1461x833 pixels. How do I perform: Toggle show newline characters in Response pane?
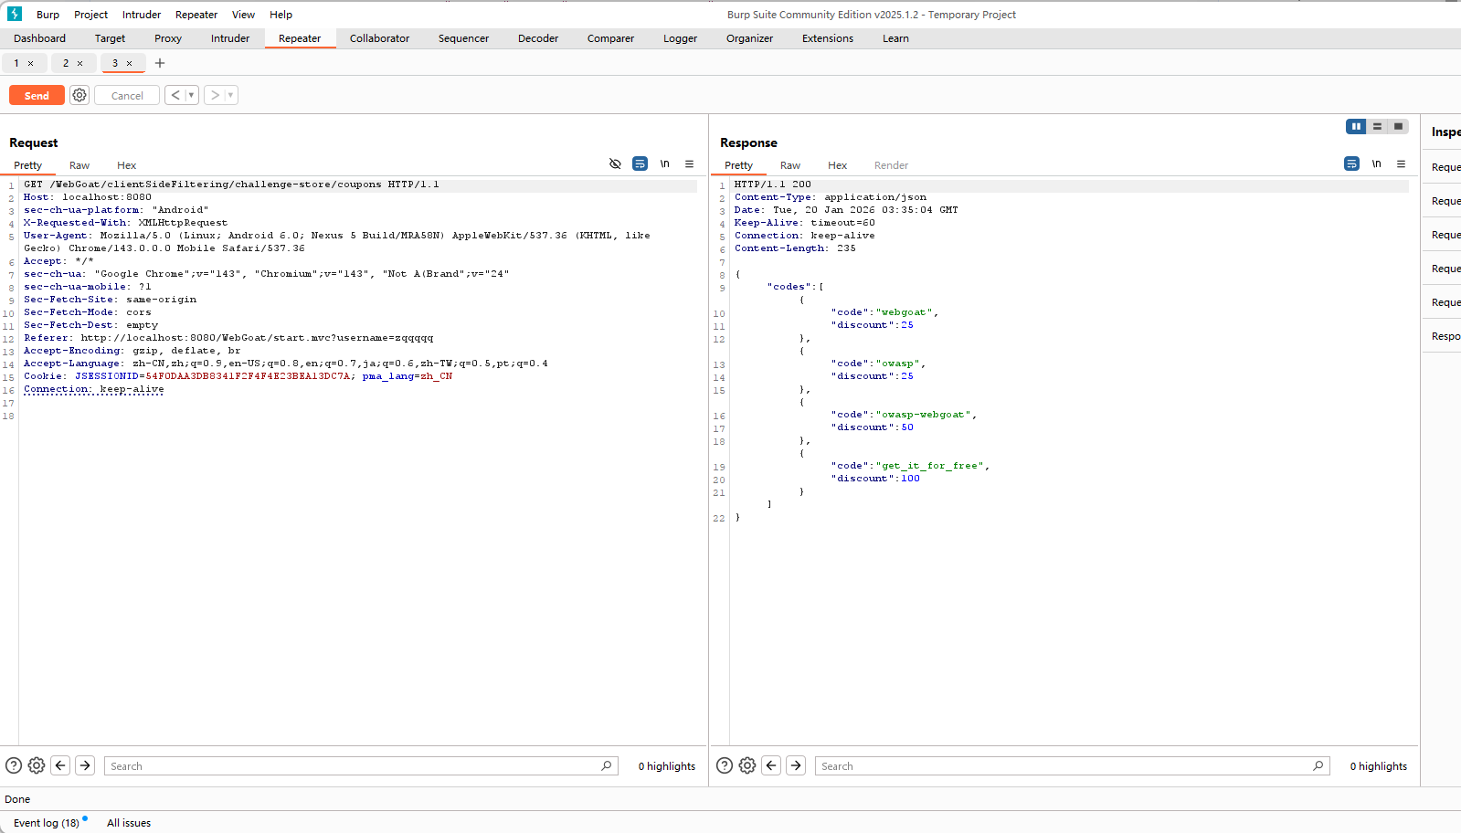pos(1376,164)
